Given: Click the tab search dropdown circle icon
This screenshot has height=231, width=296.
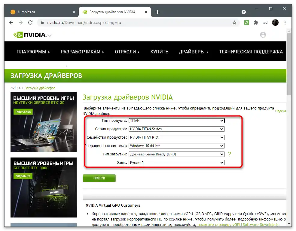Looking at the screenshot, I should 243,12.
